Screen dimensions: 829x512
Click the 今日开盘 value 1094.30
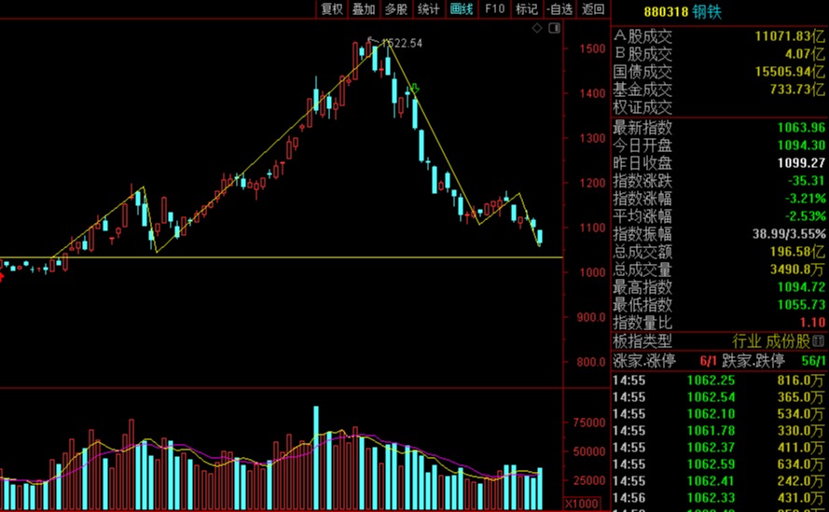[801, 145]
